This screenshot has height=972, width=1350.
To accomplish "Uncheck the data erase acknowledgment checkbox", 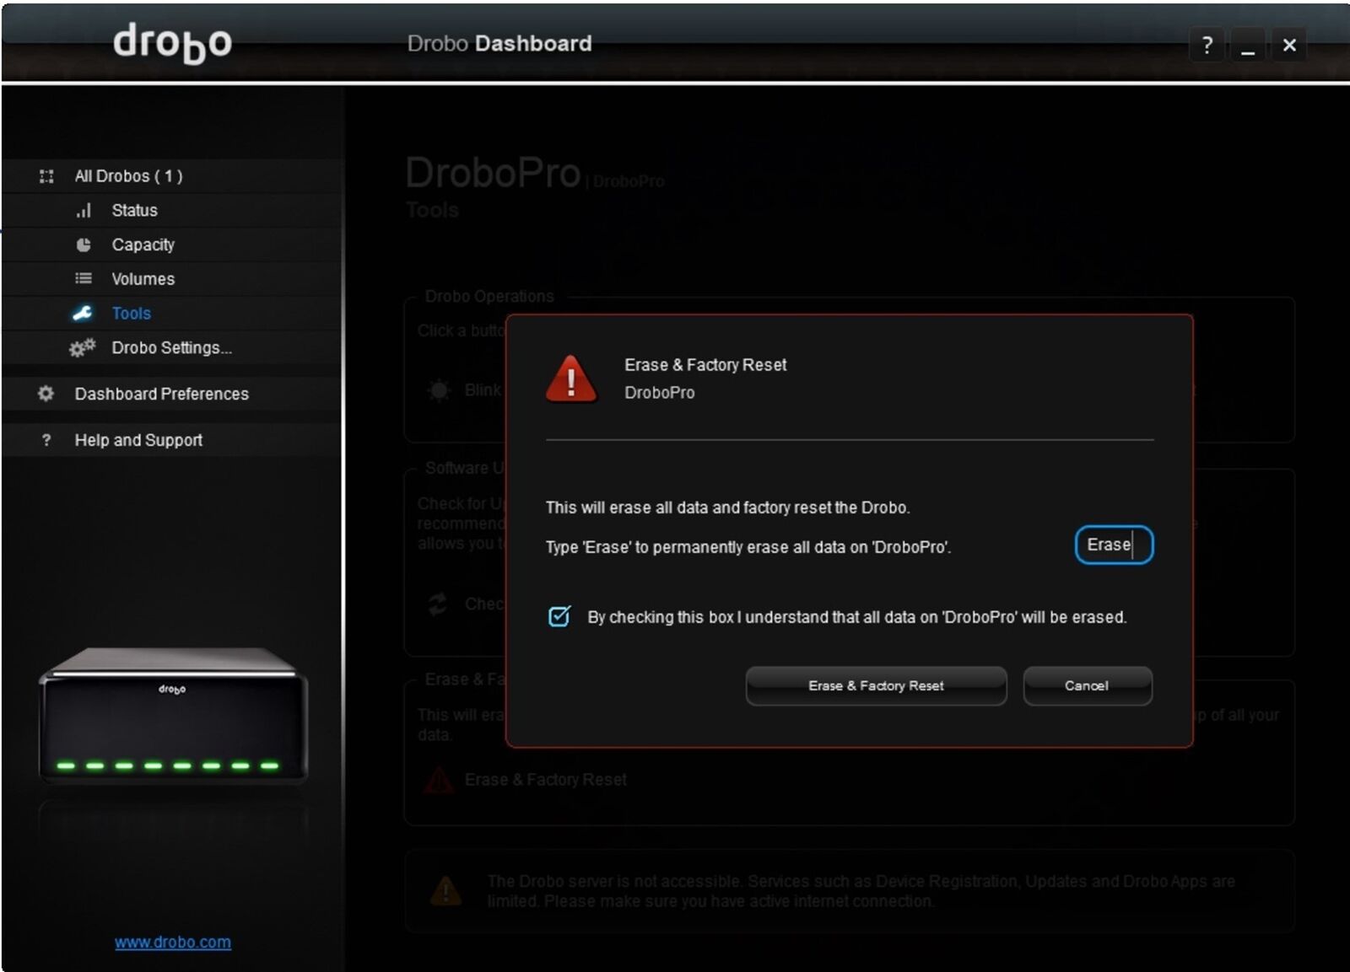I will [x=559, y=617].
